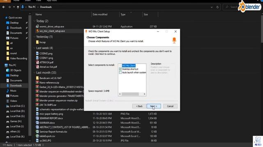Click blender-power-sequencer-master.zip file name
Screen dimensions: 263x147
click(58, 100)
